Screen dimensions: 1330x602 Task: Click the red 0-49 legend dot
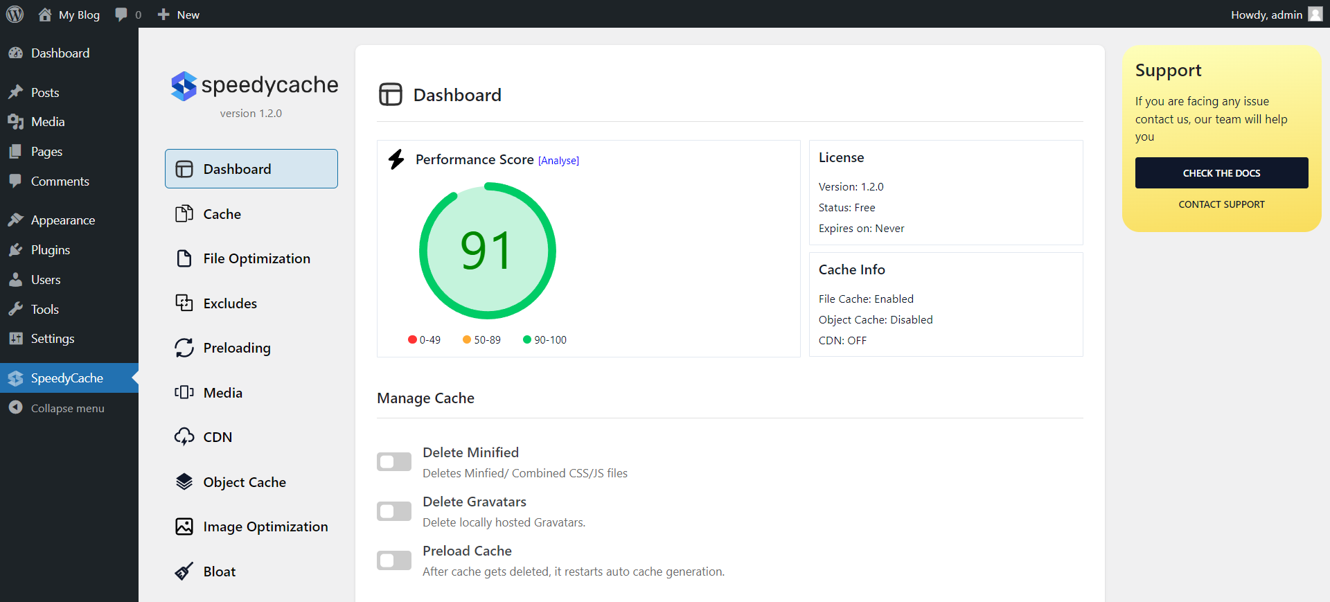[412, 339]
